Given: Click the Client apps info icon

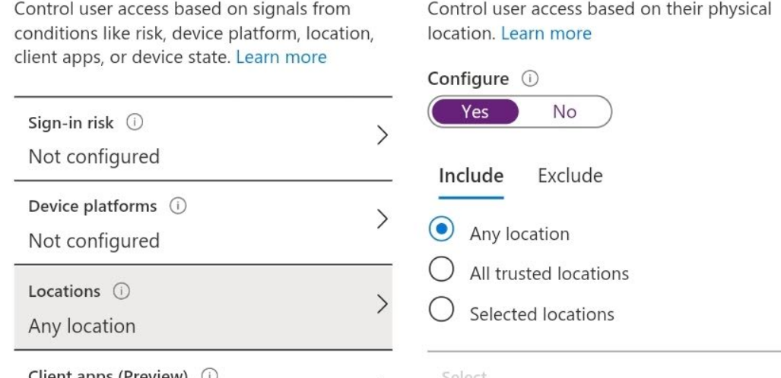Looking at the screenshot, I should point(207,374).
